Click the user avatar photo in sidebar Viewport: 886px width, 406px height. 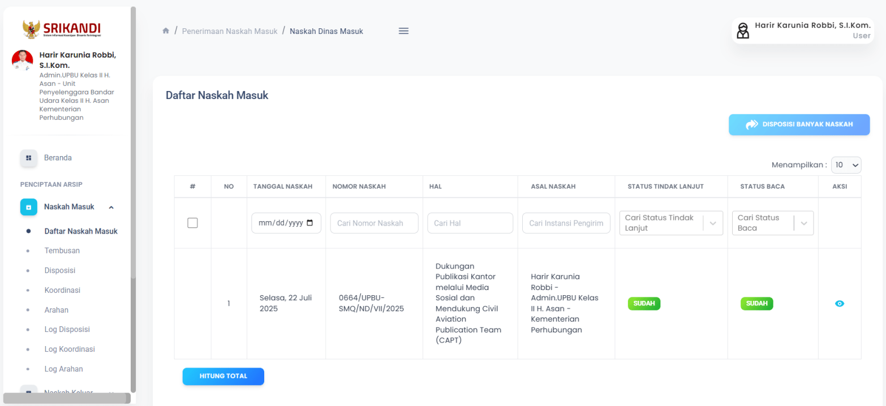pos(23,60)
